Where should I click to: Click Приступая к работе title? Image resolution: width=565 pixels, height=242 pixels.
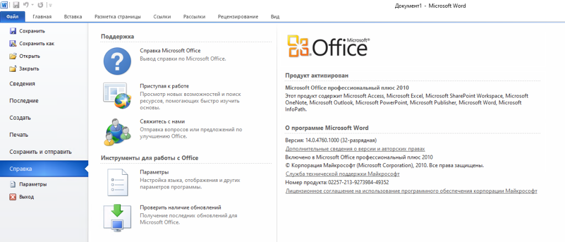click(164, 86)
